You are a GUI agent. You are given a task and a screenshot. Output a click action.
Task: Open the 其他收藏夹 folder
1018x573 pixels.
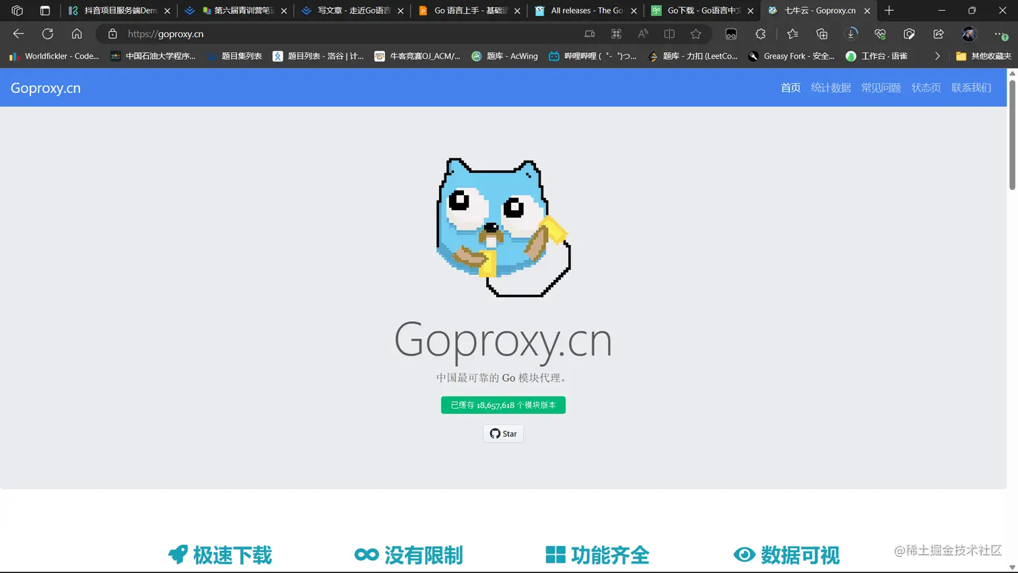(x=984, y=56)
